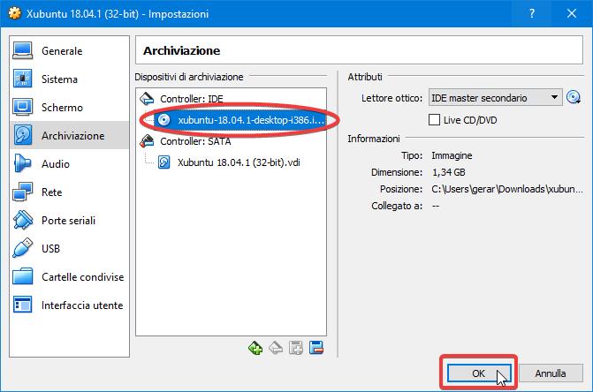Cancel with the Annulla button

pos(551,373)
